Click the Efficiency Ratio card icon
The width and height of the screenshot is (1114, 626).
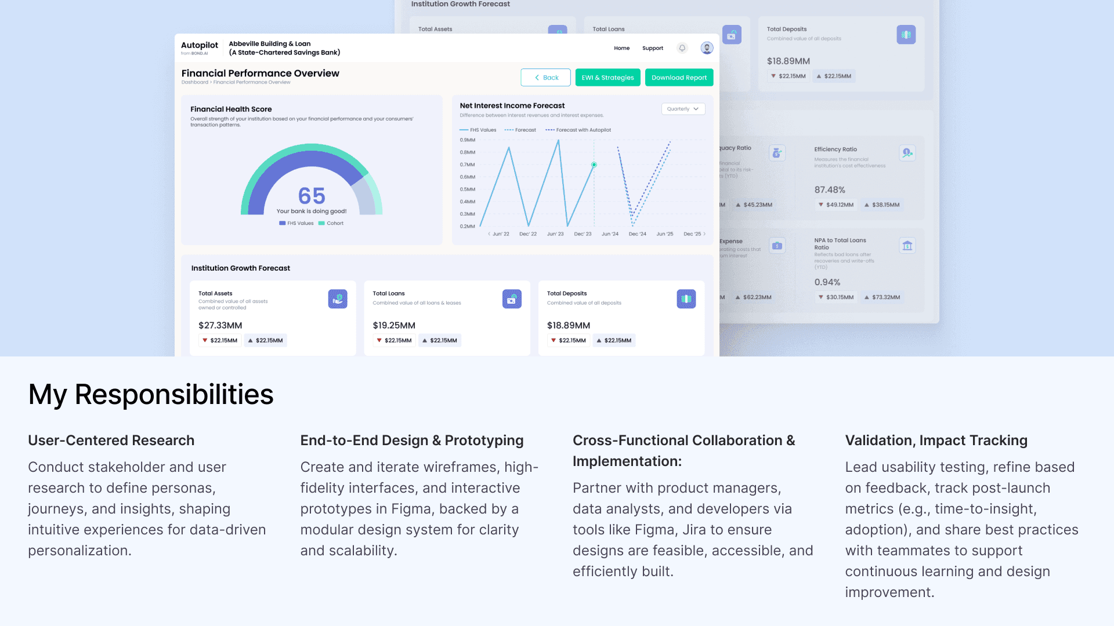tap(907, 153)
